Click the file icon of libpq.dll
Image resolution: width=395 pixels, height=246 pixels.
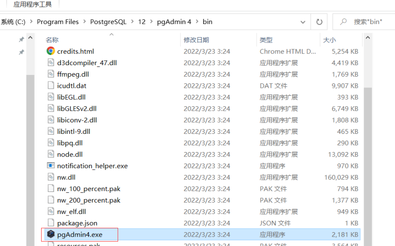point(50,143)
